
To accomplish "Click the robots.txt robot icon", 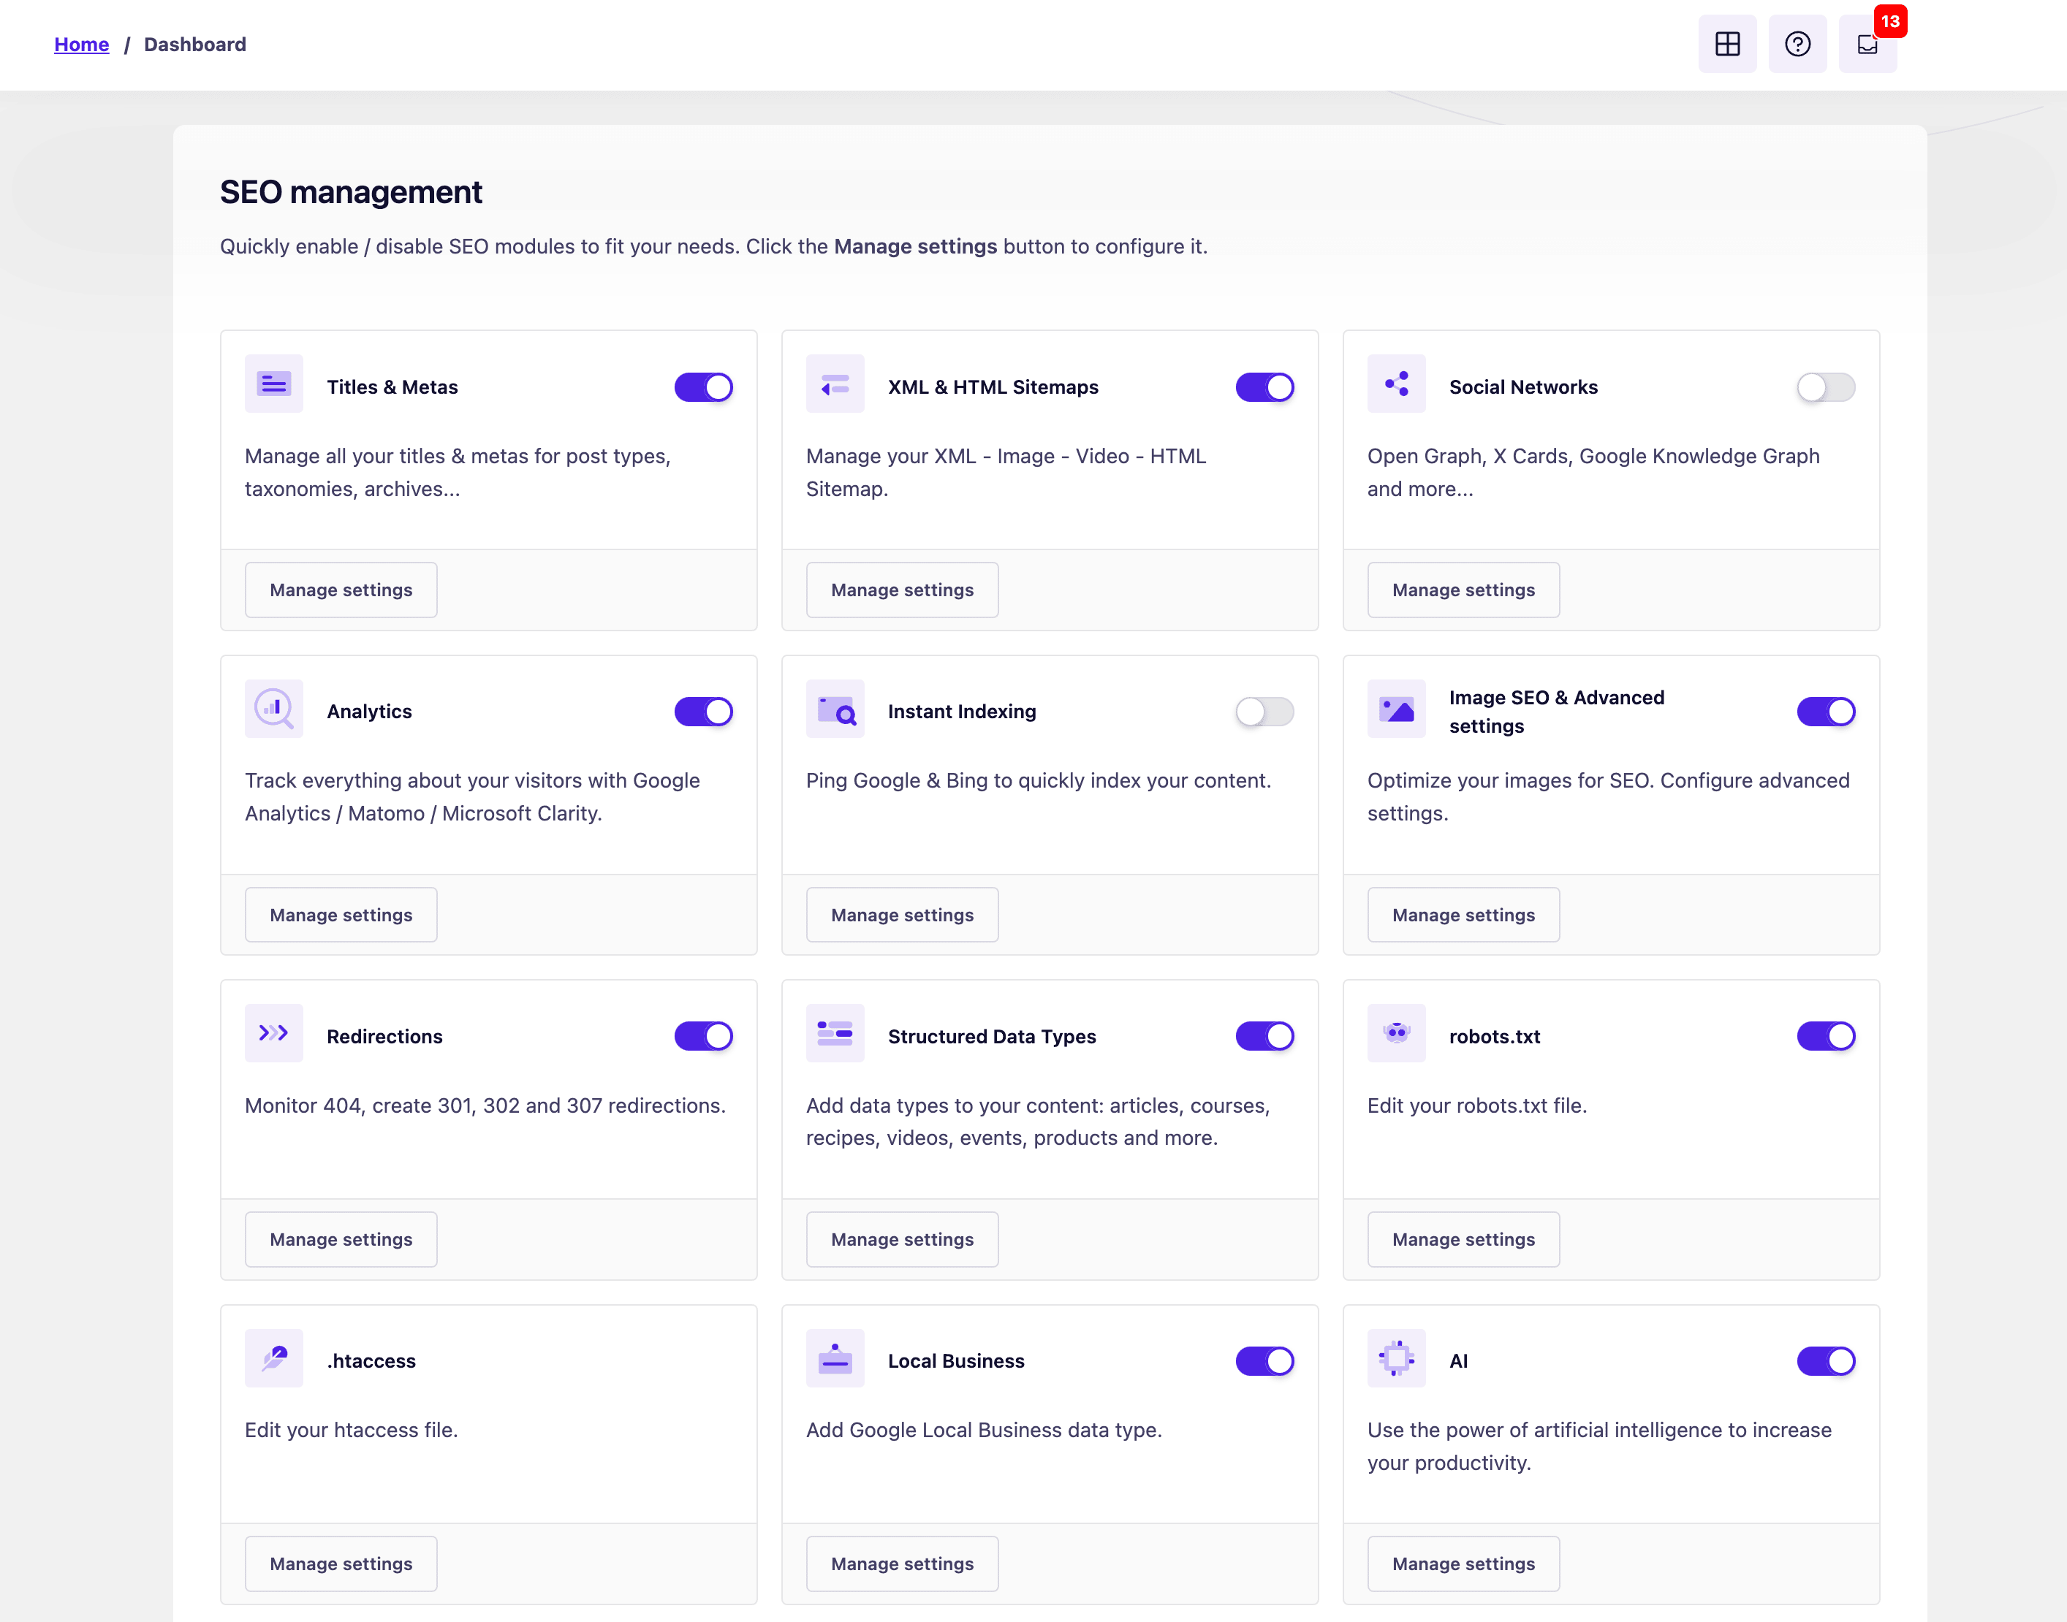I will 1396,1033.
